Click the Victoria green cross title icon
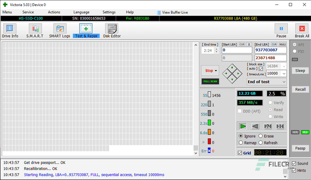311x180 pixels. [x=5, y=4]
